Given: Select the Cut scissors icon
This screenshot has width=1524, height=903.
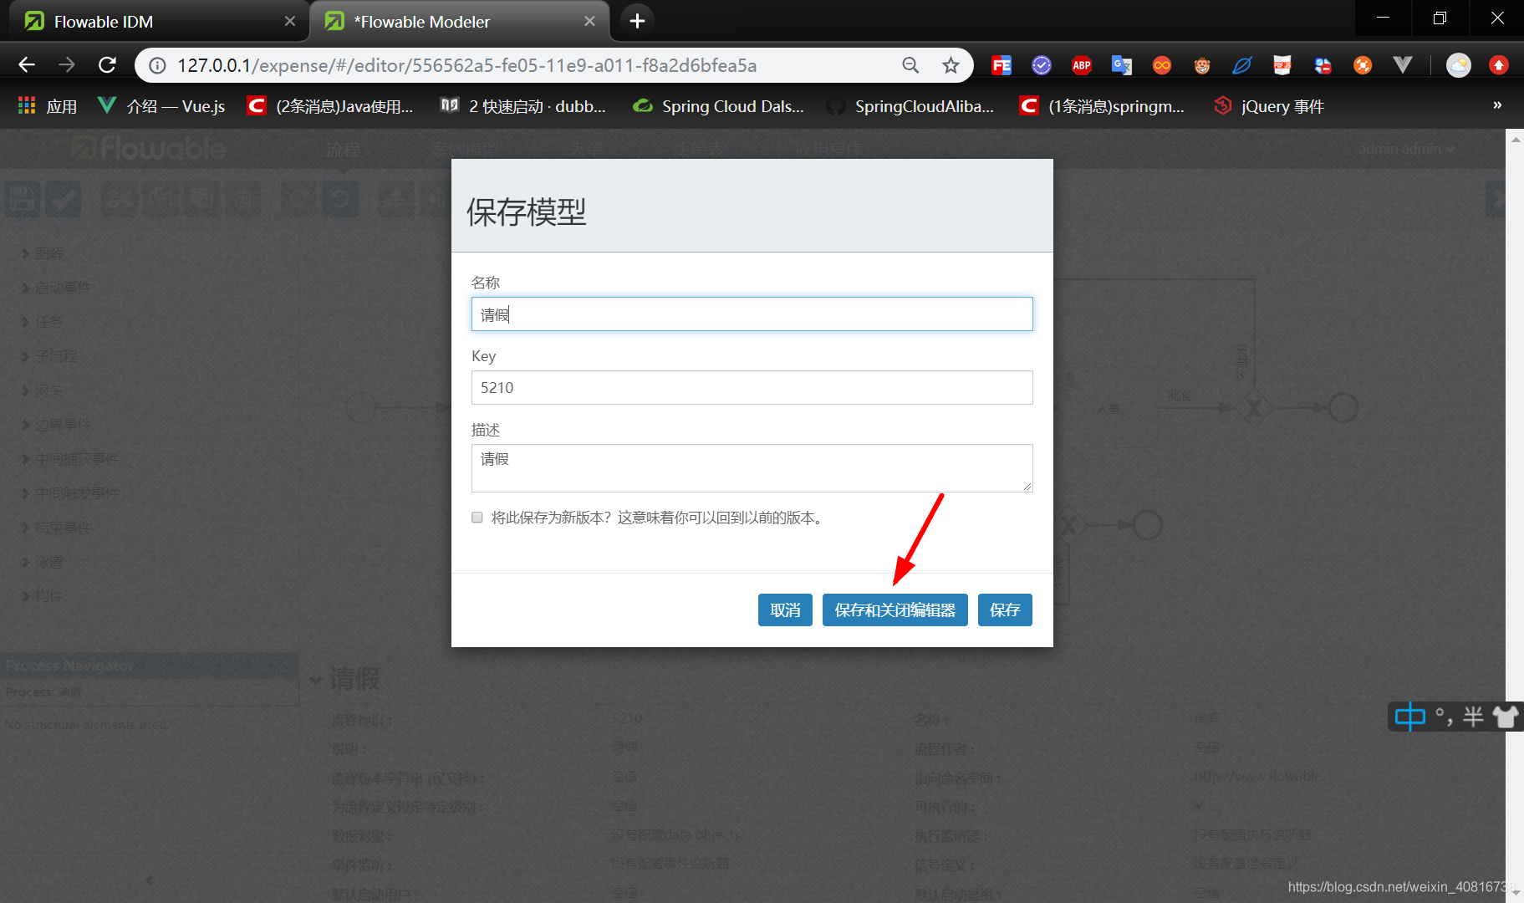Looking at the screenshot, I should pos(120,199).
